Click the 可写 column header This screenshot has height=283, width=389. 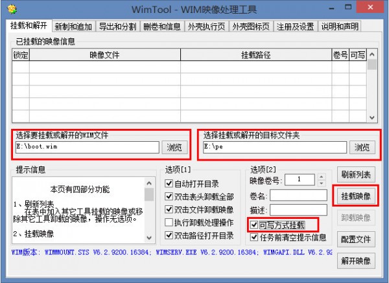358,55
